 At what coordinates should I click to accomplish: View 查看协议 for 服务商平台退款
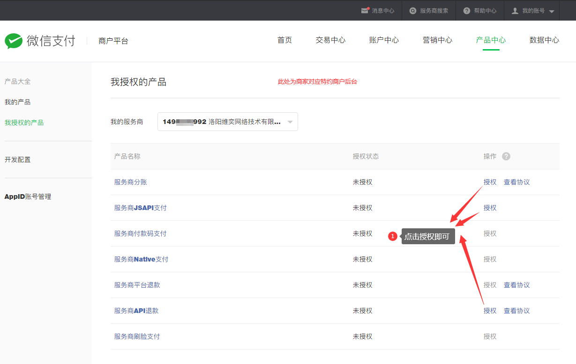(516, 285)
